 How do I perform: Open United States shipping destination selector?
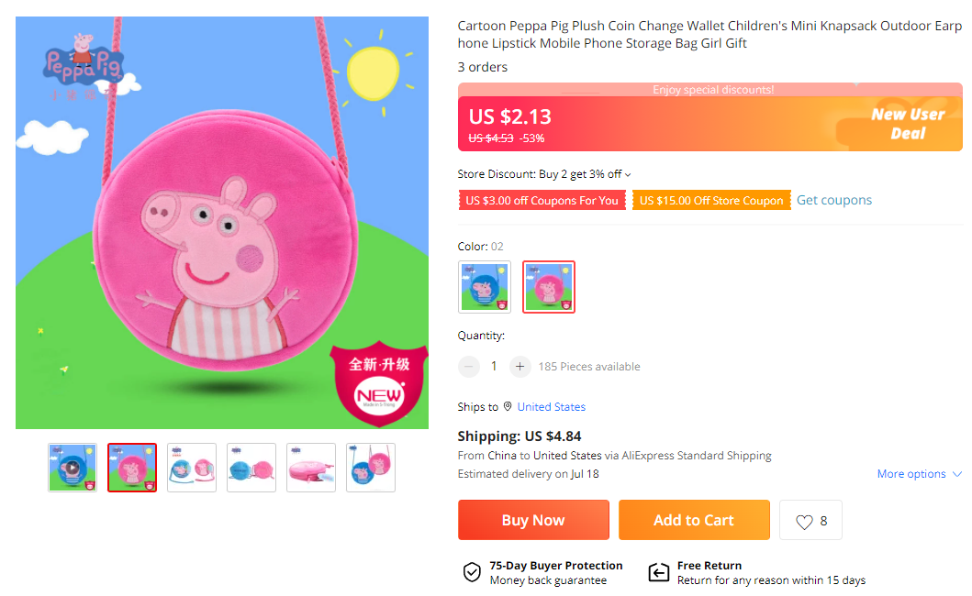pyautogui.click(x=551, y=406)
